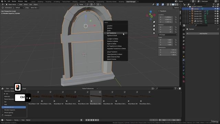Toggle viewport gizmos icon
The image size is (220, 124).
(158, 4)
